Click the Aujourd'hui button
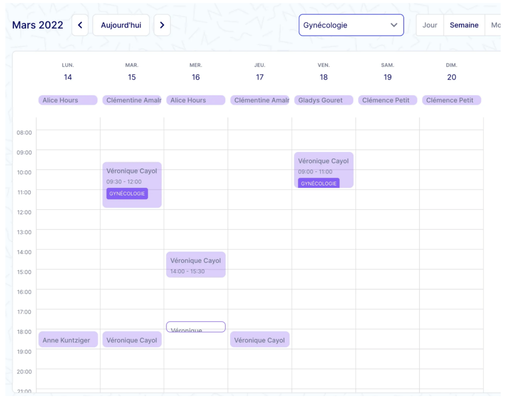This screenshot has height=401, width=508. coord(121,25)
